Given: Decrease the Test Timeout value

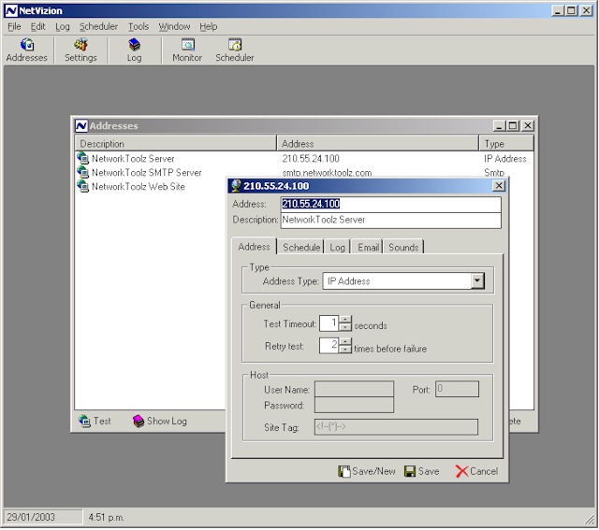Looking at the screenshot, I should click(345, 327).
